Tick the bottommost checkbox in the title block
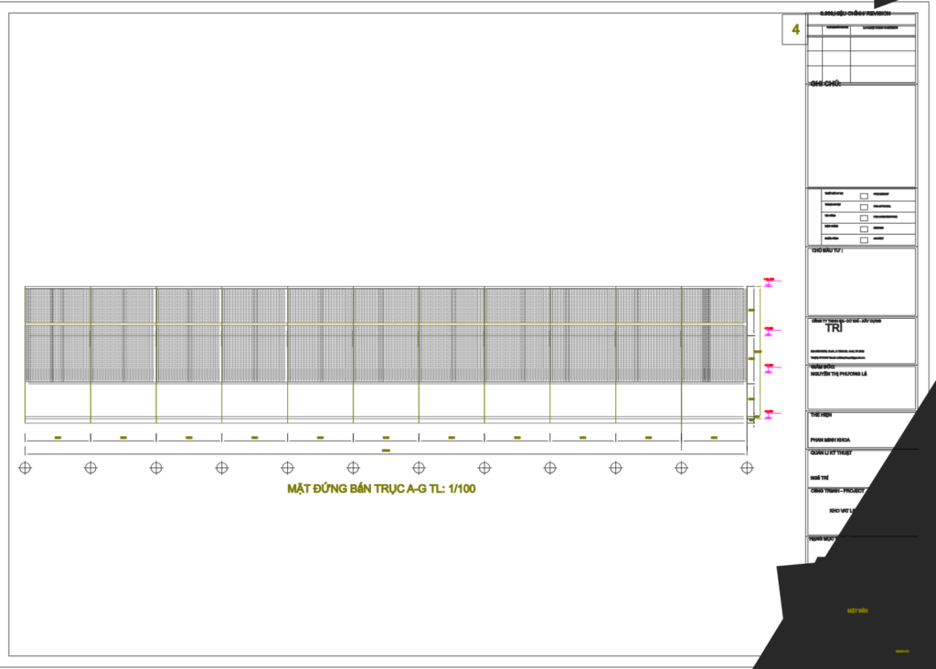 tap(864, 240)
